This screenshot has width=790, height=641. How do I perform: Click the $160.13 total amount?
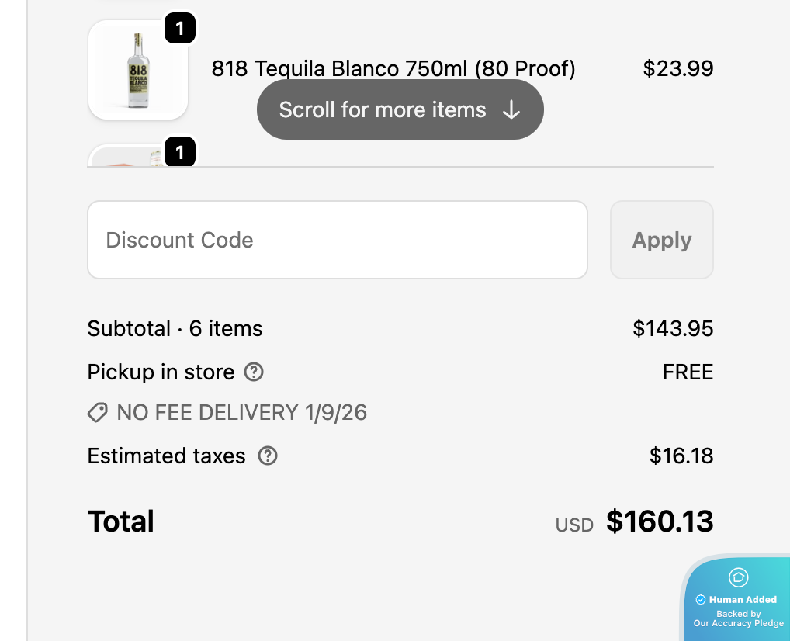pyautogui.click(x=659, y=521)
